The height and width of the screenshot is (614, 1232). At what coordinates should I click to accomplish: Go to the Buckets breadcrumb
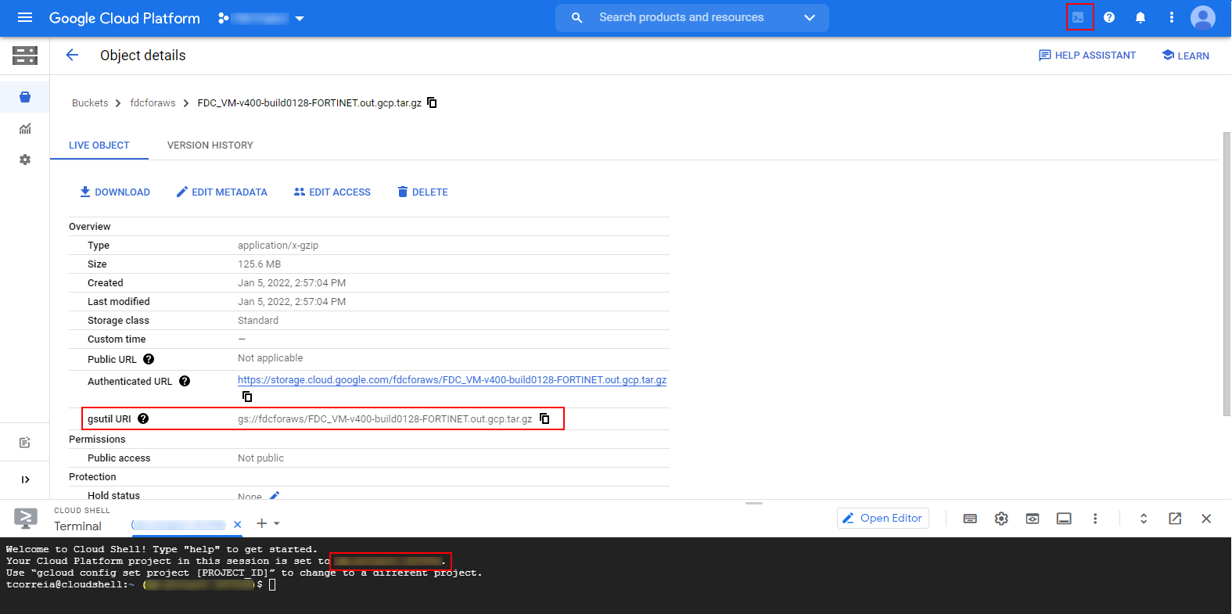pyautogui.click(x=90, y=102)
